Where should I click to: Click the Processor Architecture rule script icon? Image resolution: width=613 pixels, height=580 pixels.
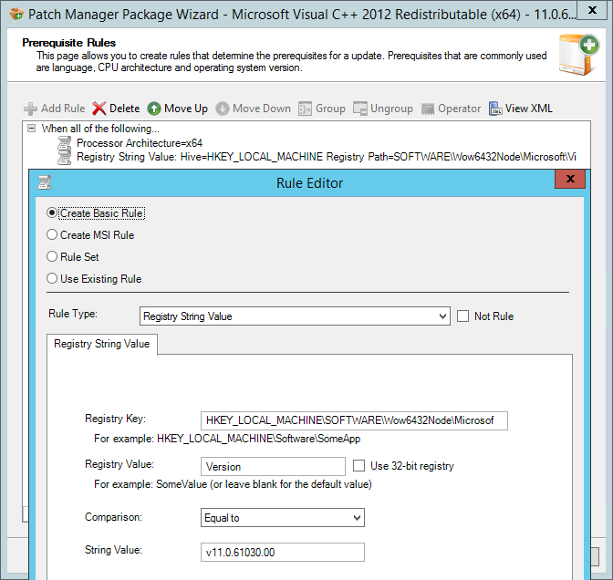tap(65, 143)
